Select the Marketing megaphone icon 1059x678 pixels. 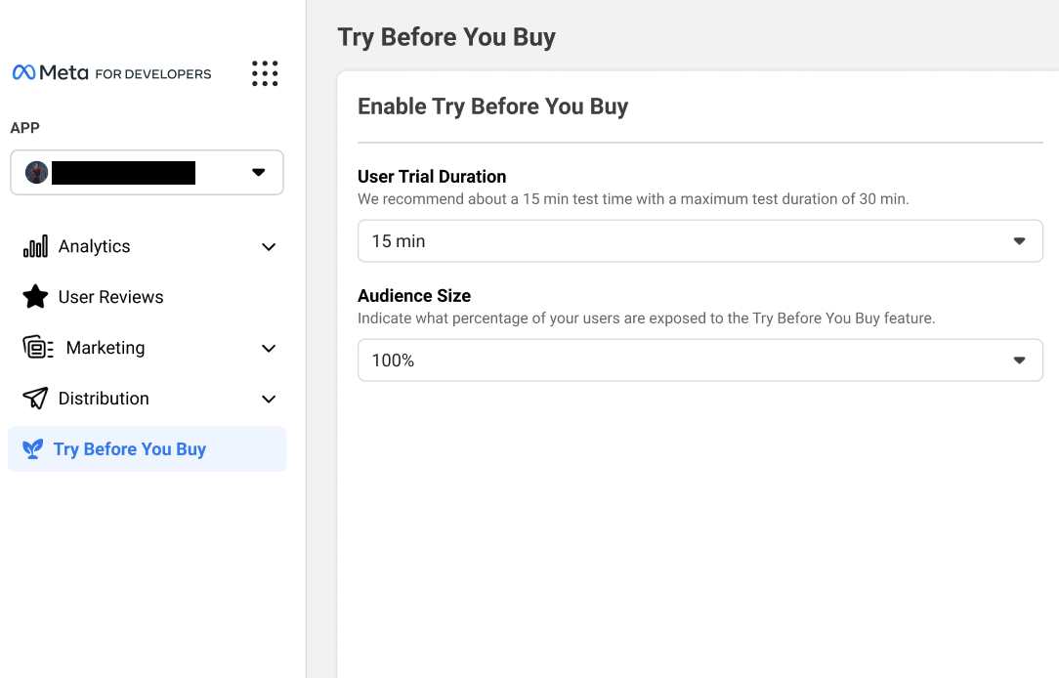pos(36,347)
